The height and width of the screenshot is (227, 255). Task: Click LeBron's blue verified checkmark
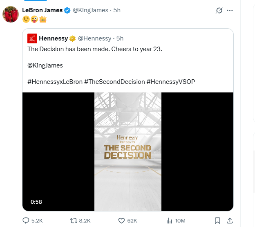[x=67, y=10]
